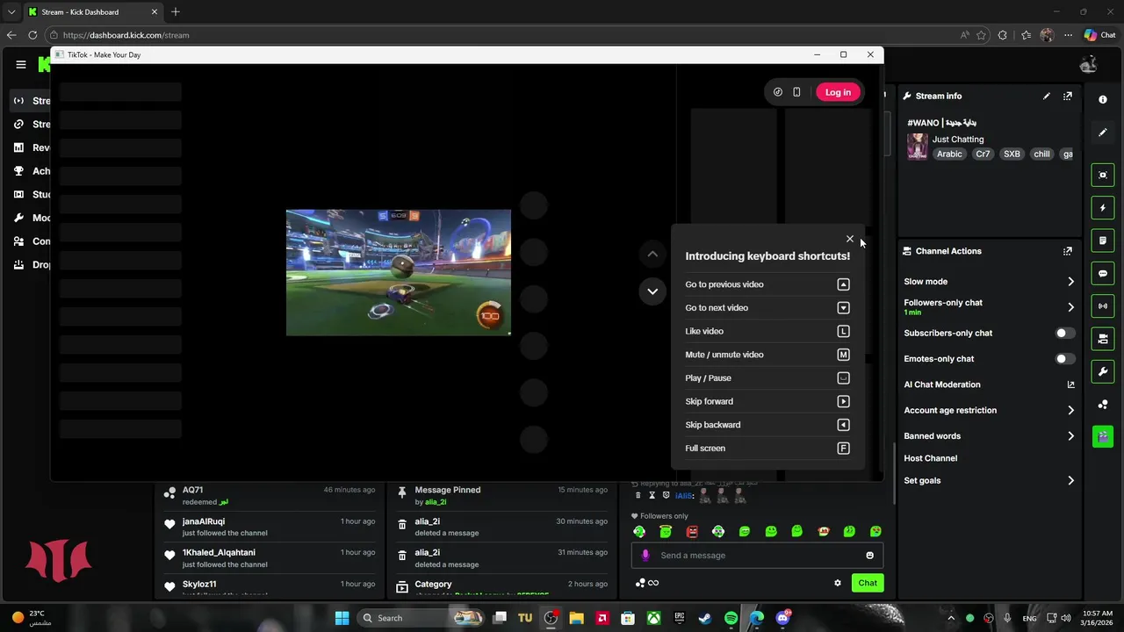The height and width of the screenshot is (632, 1124).
Task: Click janaAlRuqi follow activity entry
Action: pyautogui.click(x=270, y=527)
